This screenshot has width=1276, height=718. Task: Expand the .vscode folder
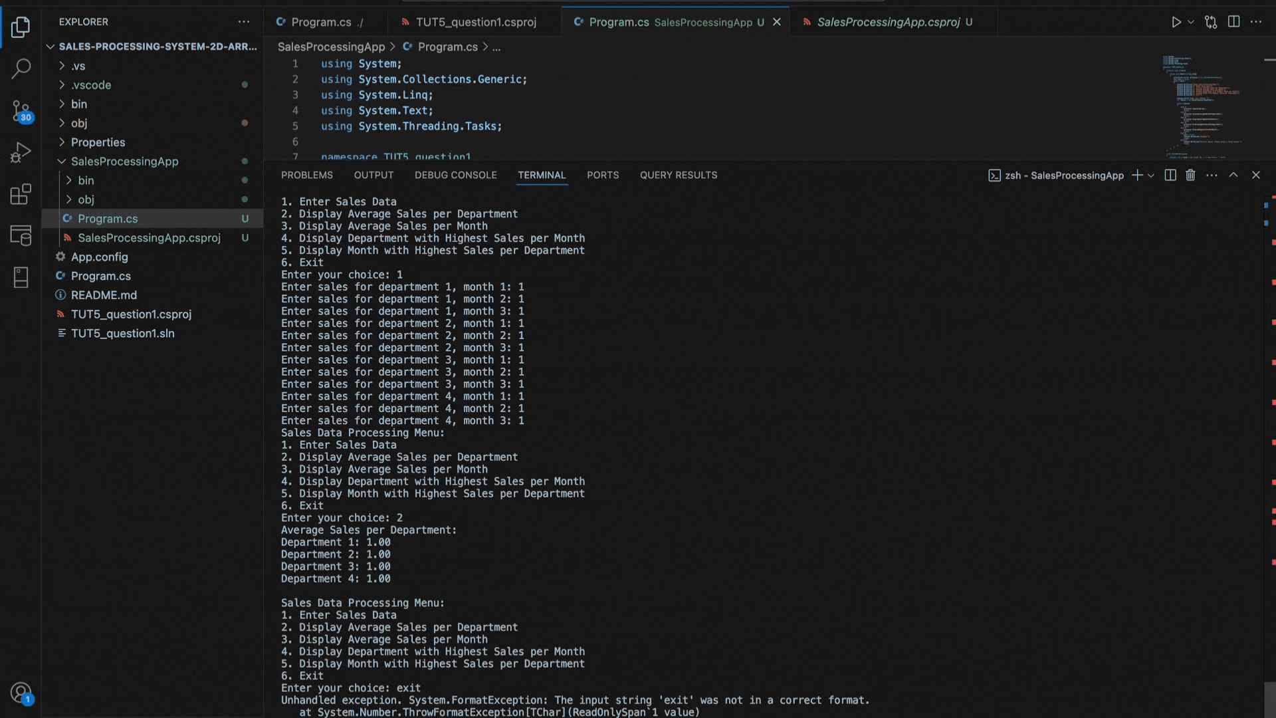click(152, 85)
